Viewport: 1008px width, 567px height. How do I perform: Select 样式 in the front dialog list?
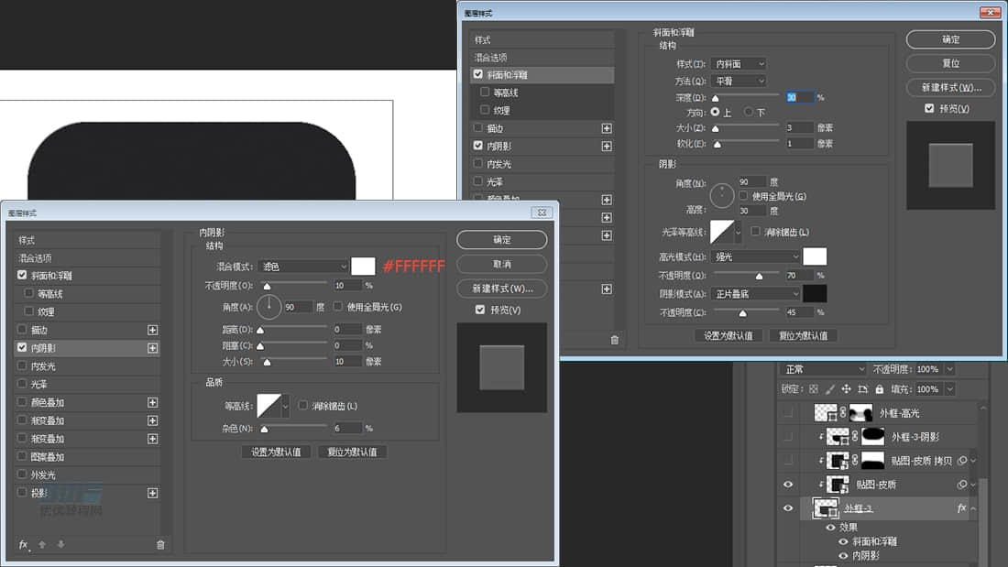[x=87, y=240]
